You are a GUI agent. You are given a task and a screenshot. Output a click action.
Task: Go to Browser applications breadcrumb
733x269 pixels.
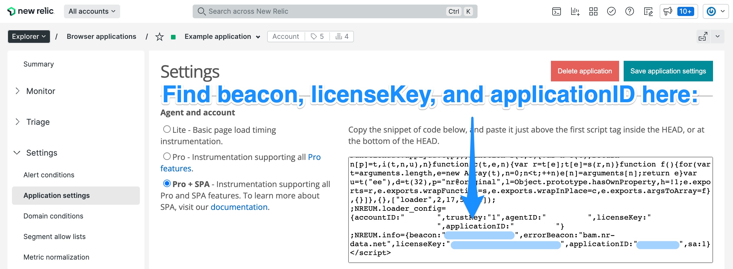101,37
